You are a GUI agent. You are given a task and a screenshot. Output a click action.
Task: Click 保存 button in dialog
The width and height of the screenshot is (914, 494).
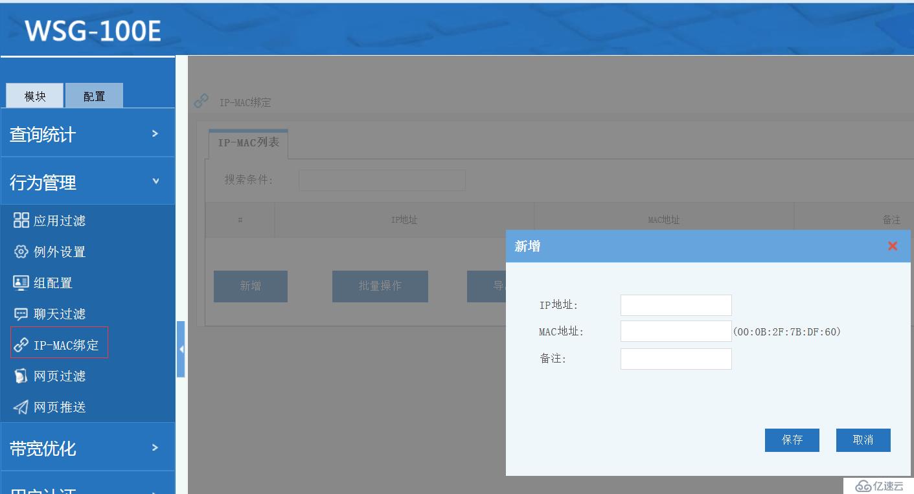tap(792, 440)
